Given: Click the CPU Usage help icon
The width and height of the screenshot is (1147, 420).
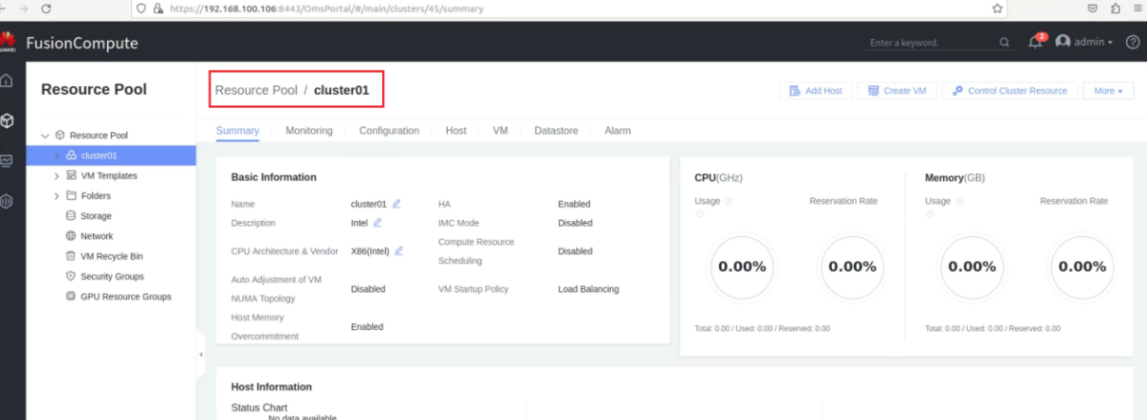Looking at the screenshot, I should coord(729,201).
